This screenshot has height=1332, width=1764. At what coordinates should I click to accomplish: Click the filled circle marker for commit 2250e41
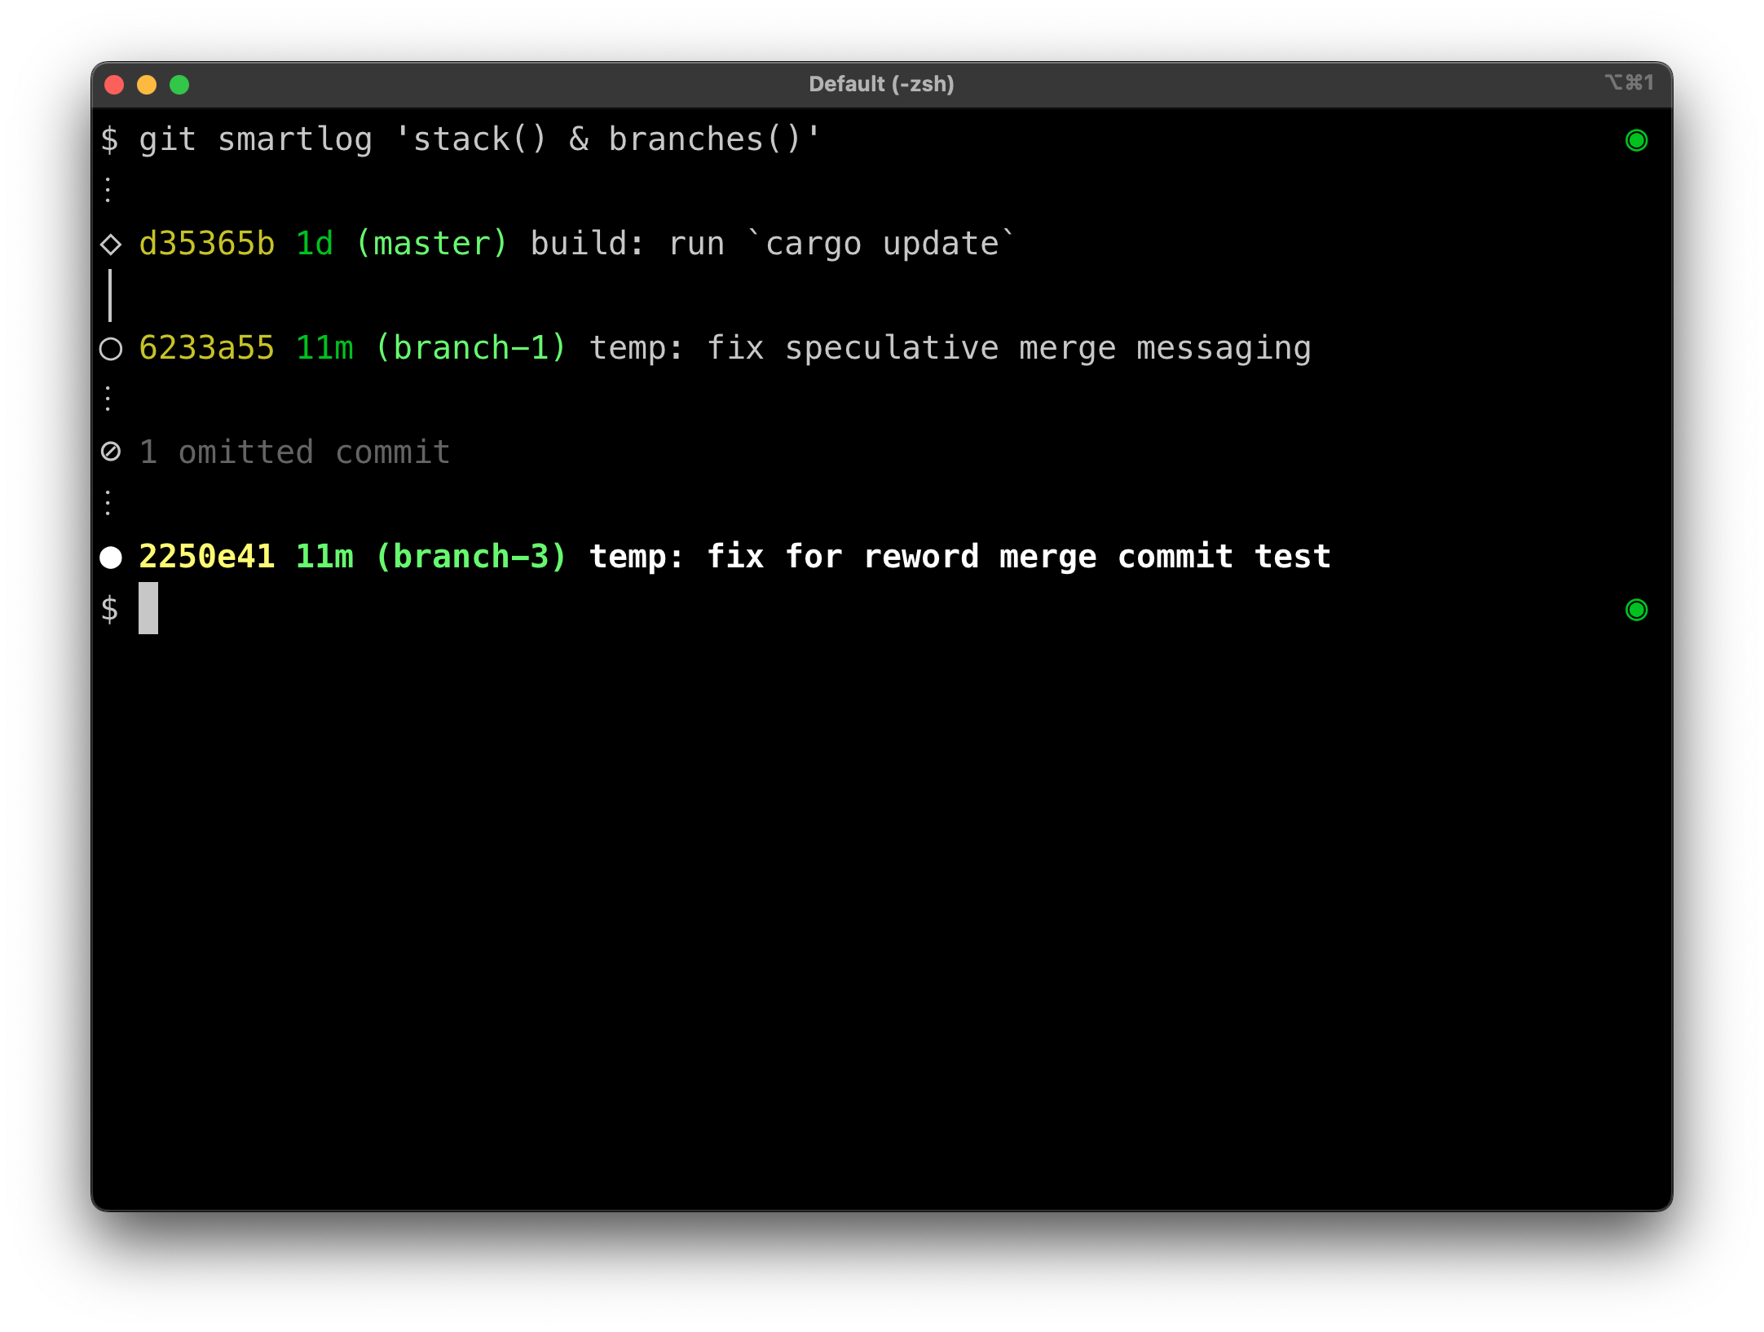tap(111, 558)
